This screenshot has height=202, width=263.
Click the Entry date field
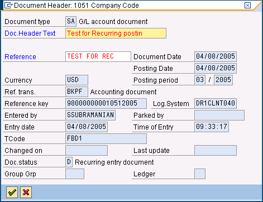pyautogui.click(x=87, y=127)
